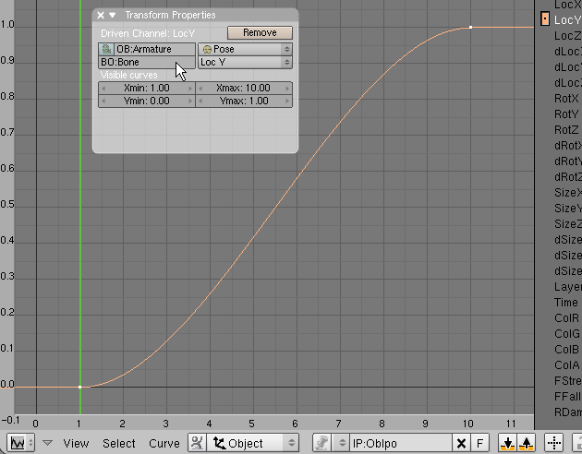Open the Loc Y channel dropdown
The height and width of the screenshot is (454, 582).
tap(246, 62)
